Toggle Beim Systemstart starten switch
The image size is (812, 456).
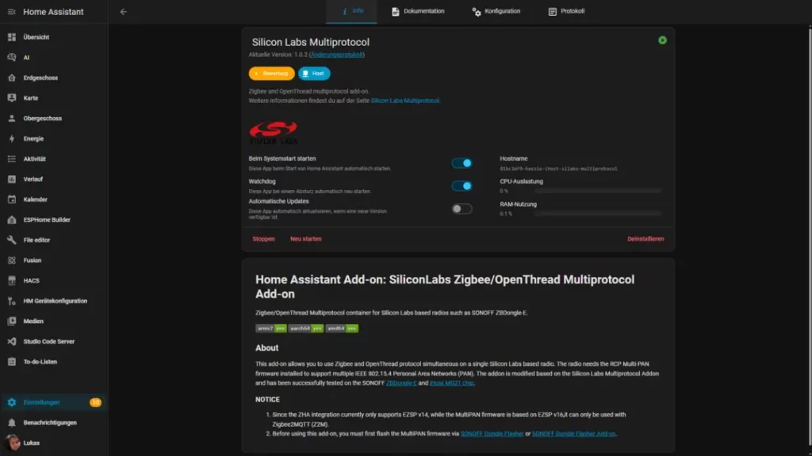(x=462, y=163)
